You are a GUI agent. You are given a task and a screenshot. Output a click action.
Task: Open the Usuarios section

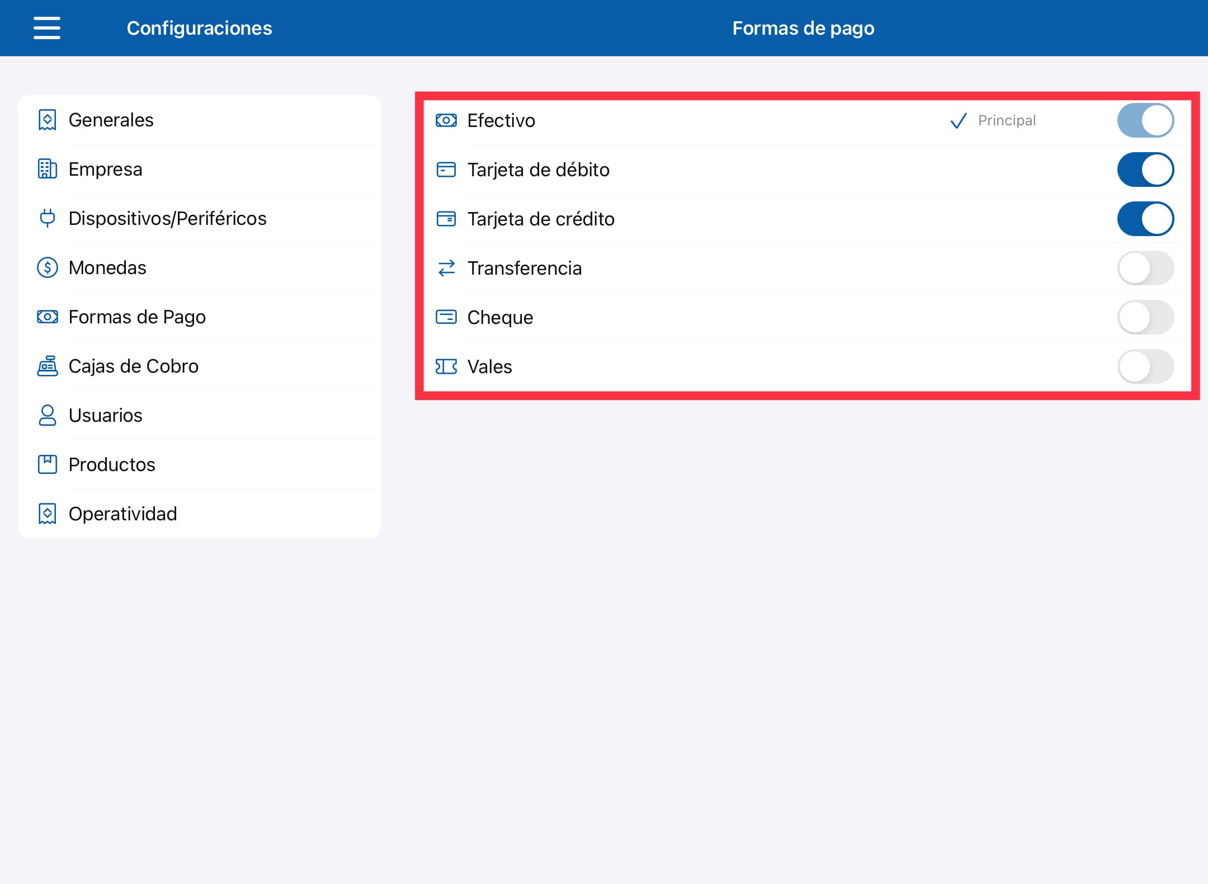(x=199, y=415)
